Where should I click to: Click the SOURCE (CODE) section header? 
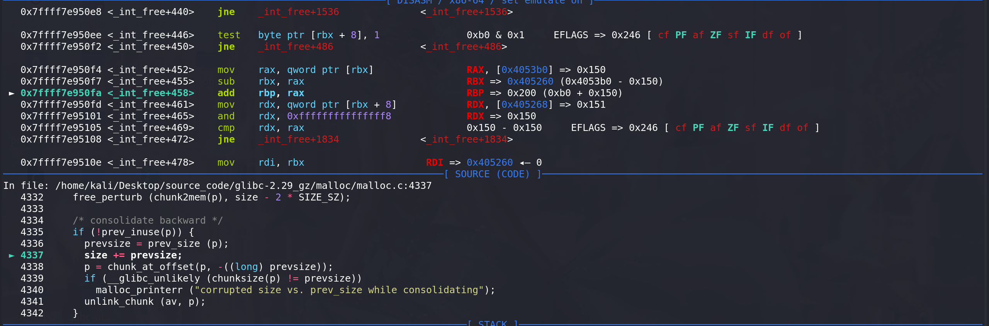tap(493, 174)
